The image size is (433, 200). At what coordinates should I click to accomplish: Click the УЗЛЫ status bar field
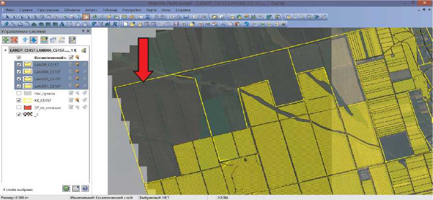[223, 198]
